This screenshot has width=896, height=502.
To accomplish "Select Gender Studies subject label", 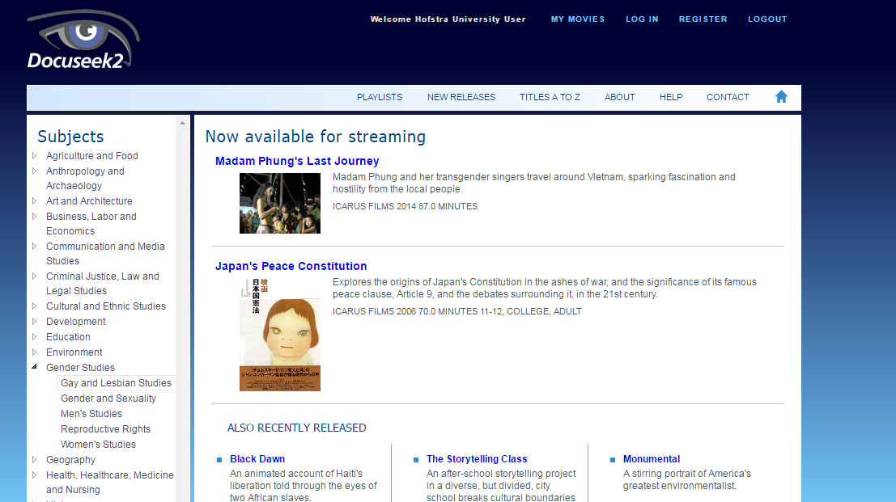I will [x=81, y=367].
